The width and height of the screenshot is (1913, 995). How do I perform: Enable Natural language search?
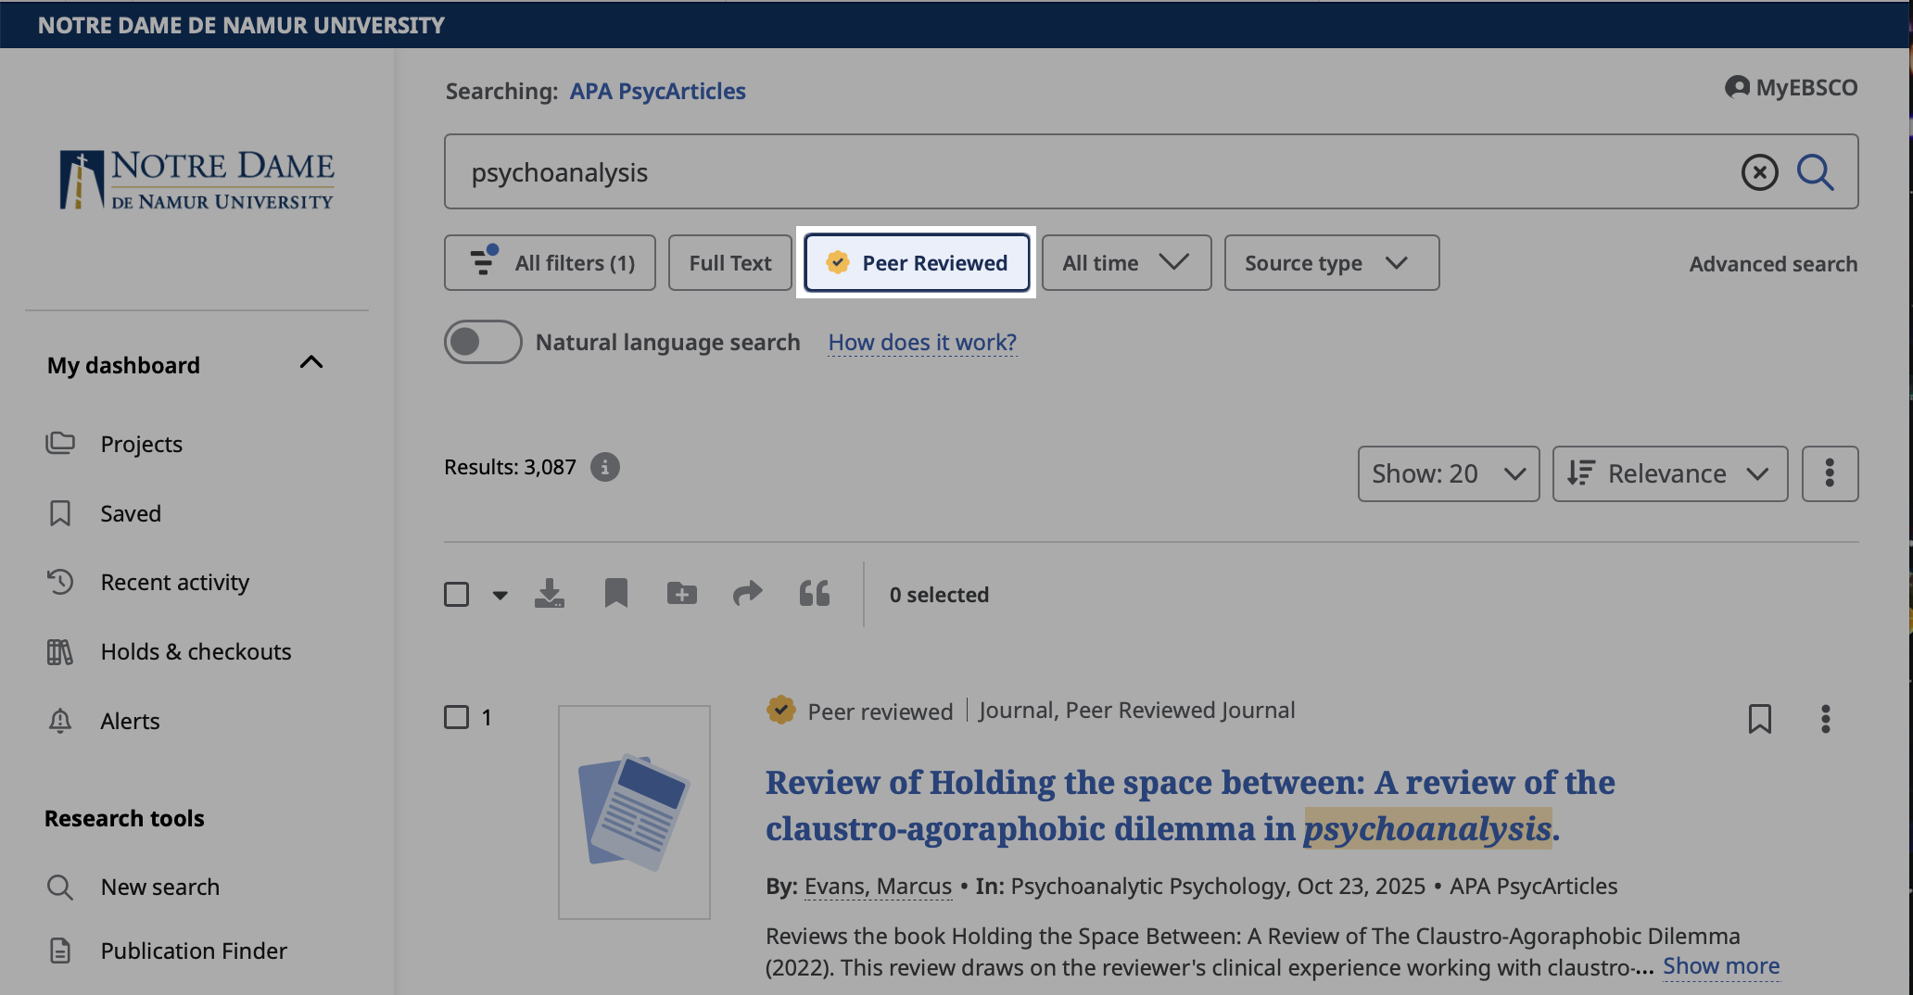pos(482,341)
